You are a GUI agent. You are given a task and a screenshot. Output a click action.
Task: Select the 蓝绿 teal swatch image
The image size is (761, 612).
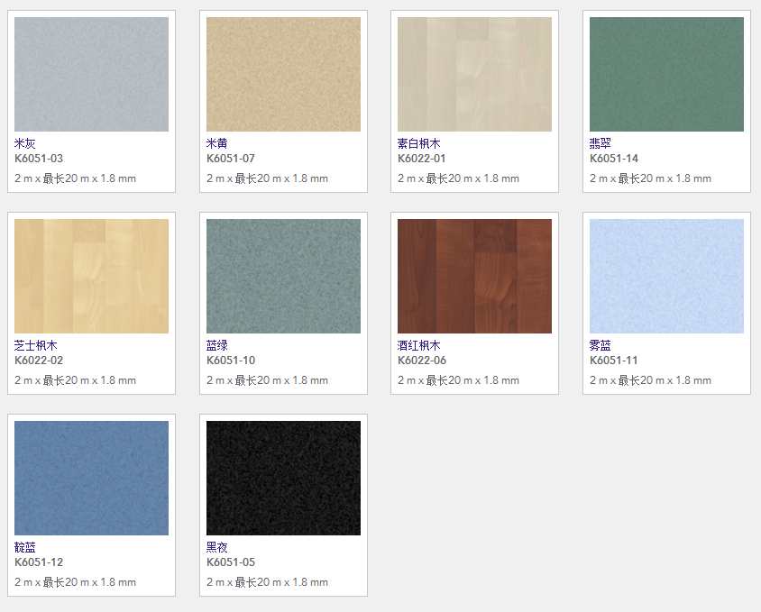point(283,276)
